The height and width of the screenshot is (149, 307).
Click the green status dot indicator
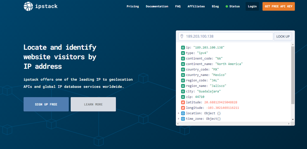coord(227,6)
